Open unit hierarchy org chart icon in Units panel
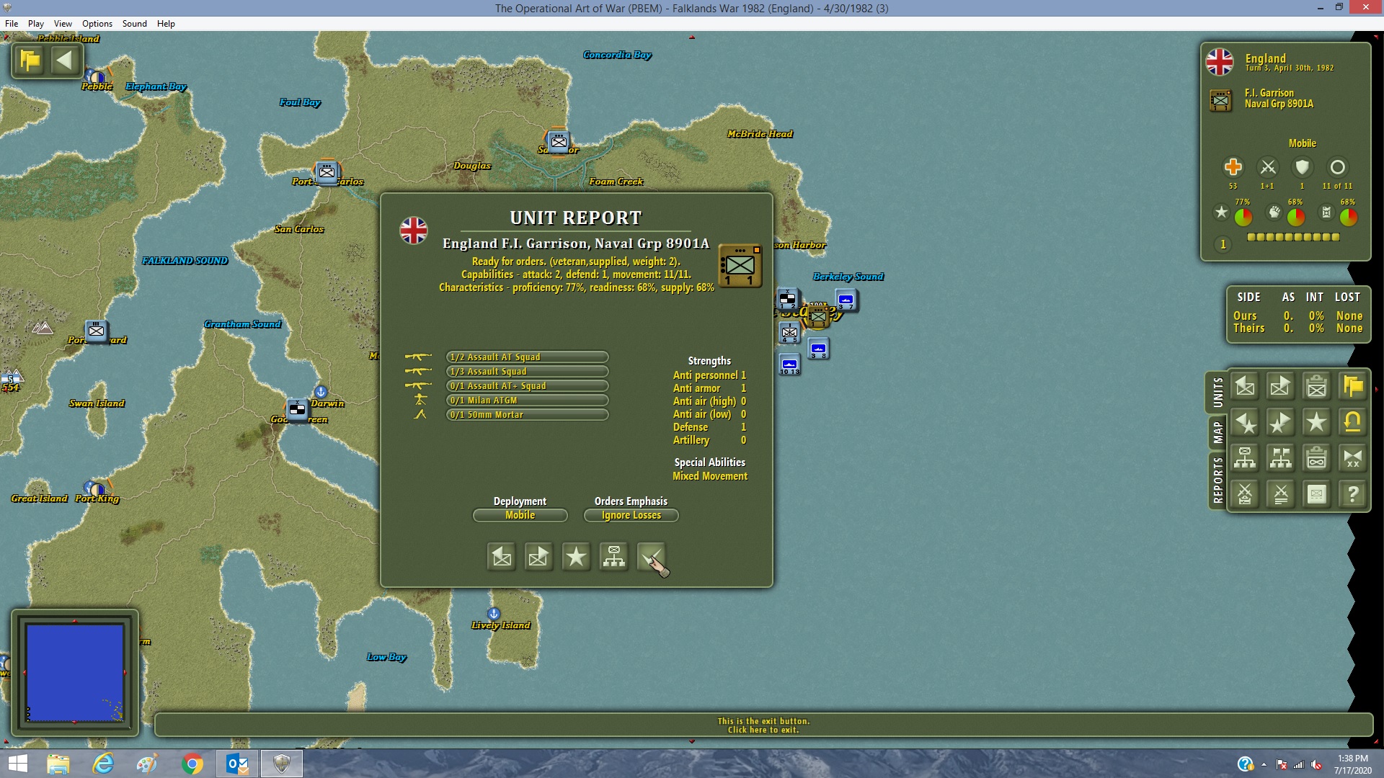The image size is (1384, 778). coord(1245,458)
